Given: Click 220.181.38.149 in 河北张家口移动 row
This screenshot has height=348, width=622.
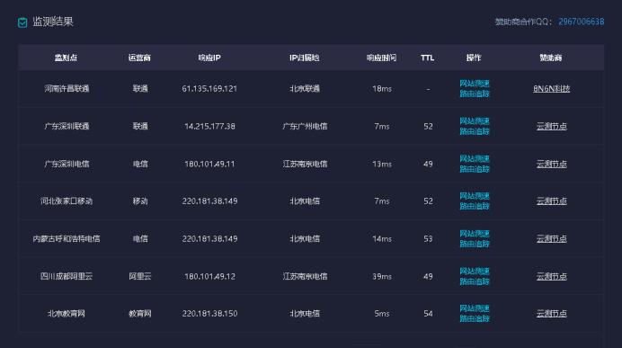Looking at the screenshot, I should click(x=209, y=201).
